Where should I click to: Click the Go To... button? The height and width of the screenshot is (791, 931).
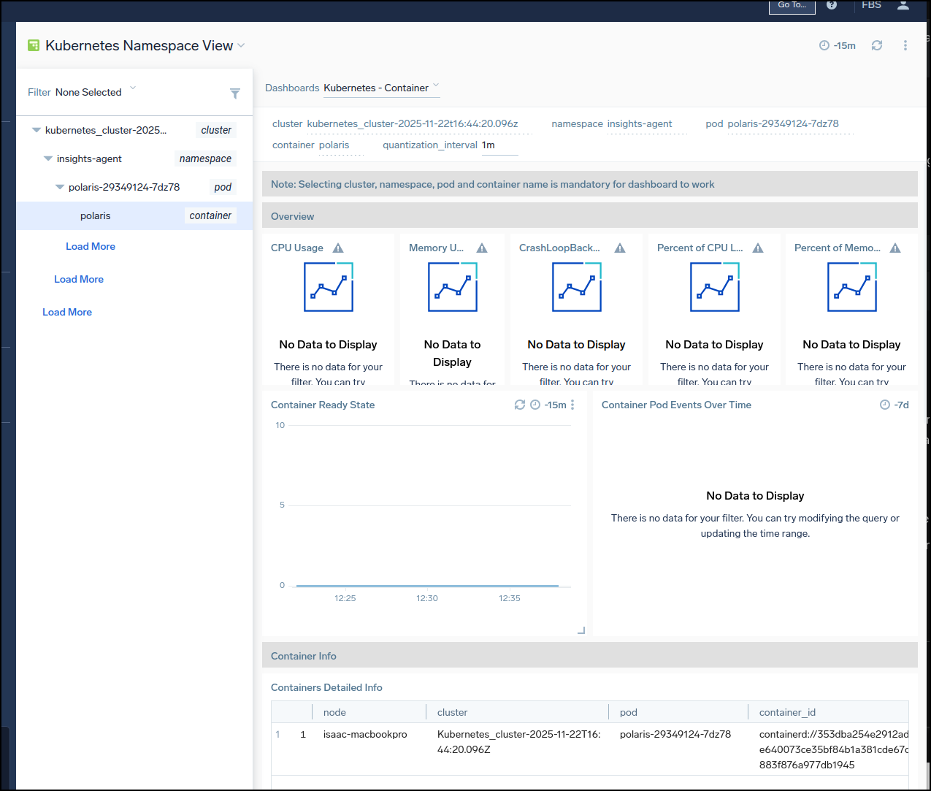tap(792, 5)
